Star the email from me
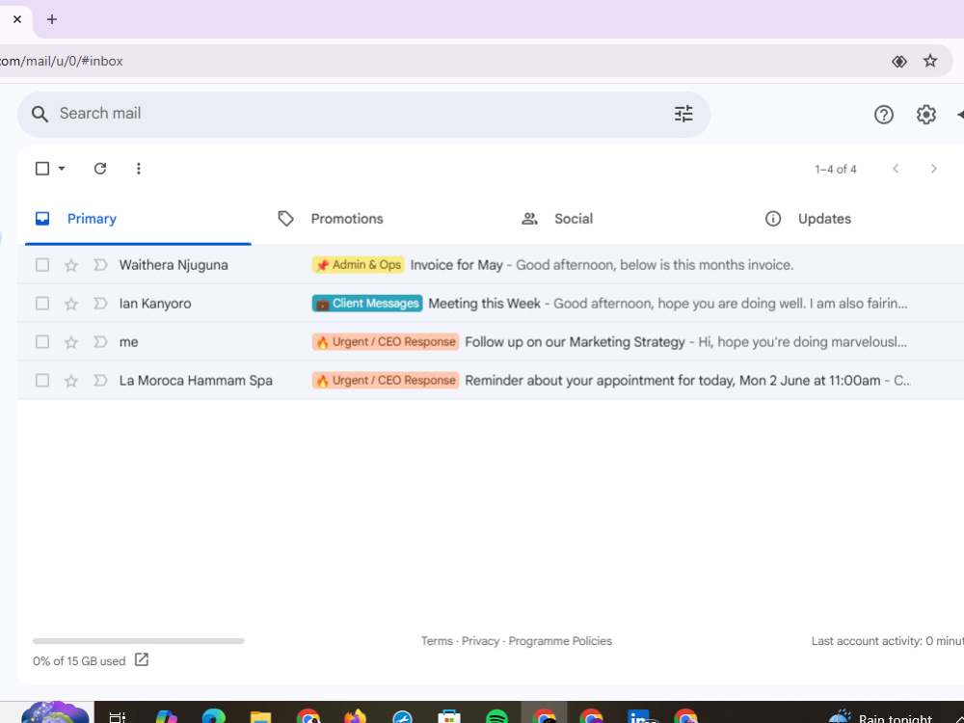 pos(71,342)
